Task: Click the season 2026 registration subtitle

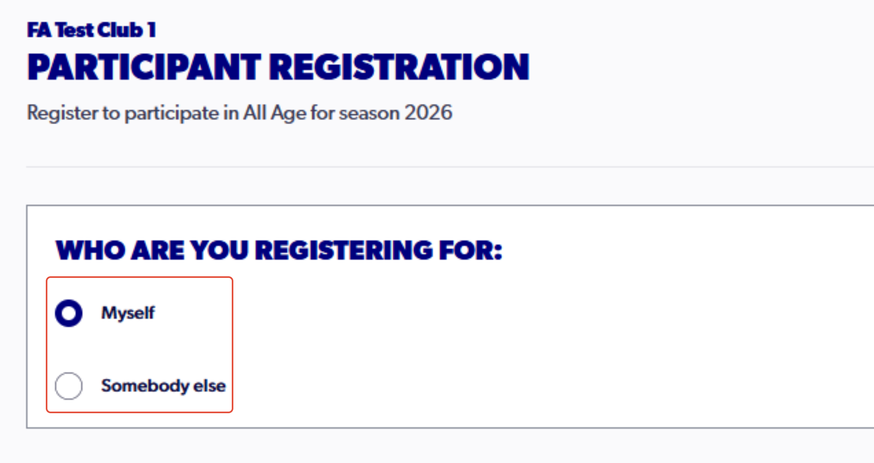Action: point(239,113)
